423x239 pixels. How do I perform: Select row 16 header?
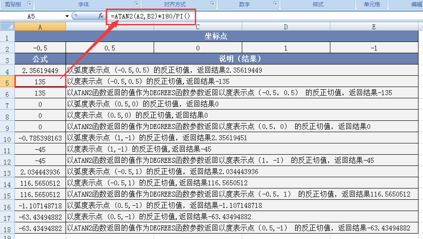7,206
